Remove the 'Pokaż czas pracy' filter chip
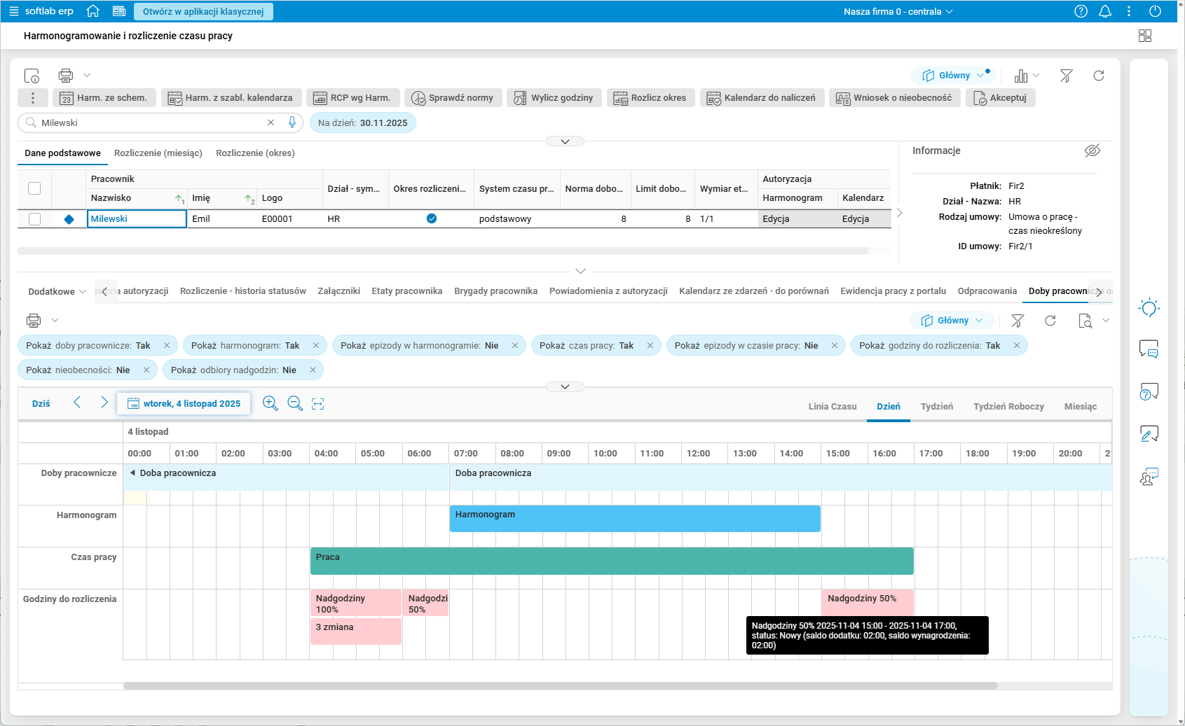The image size is (1185, 726). tap(650, 345)
